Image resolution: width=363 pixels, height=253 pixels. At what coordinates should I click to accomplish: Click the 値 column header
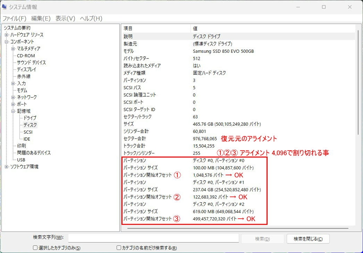click(x=273, y=28)
